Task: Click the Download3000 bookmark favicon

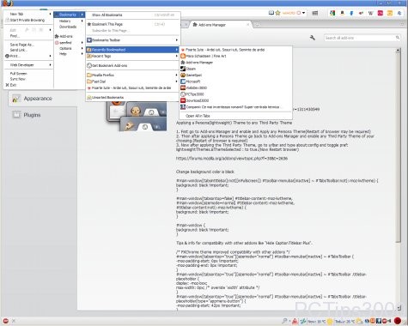Action: click(x=183, y=100)
